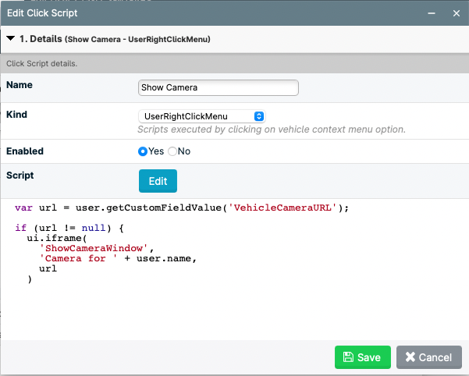Click the 'Kind' field label
The image size is (469, 376).
tap(16, 114)
